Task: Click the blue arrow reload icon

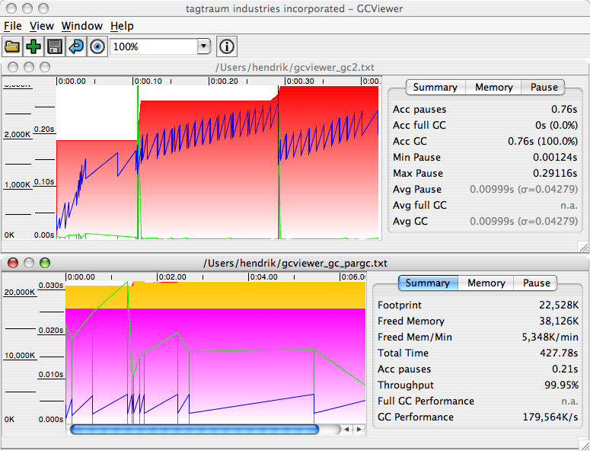Action: pyautogui.click(x=76, y=47)
